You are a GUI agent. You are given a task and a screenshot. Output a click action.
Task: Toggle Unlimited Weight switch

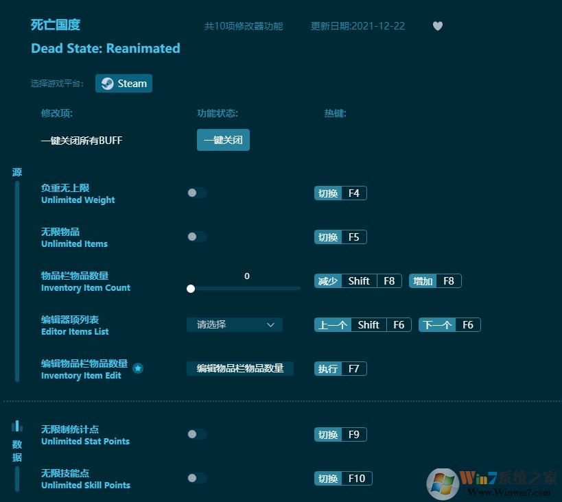tap(197, 193)
